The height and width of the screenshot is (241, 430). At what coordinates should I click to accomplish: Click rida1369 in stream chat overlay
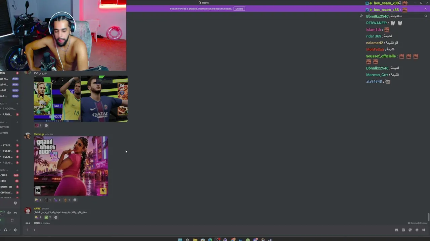374,36
